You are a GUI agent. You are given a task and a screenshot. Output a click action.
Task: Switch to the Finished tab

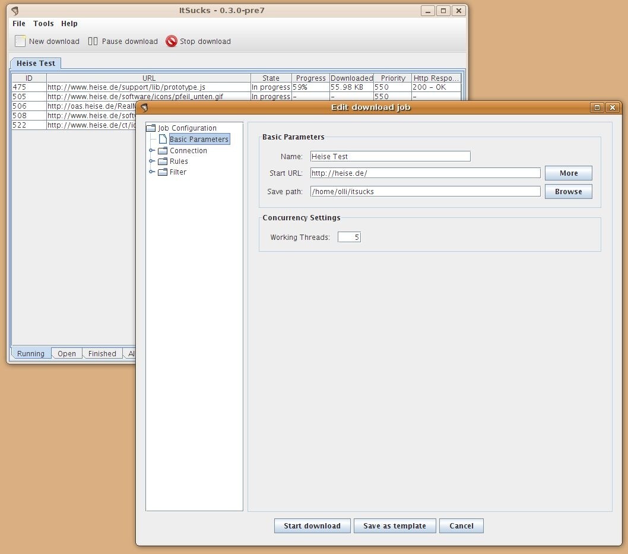pos(102,354)
